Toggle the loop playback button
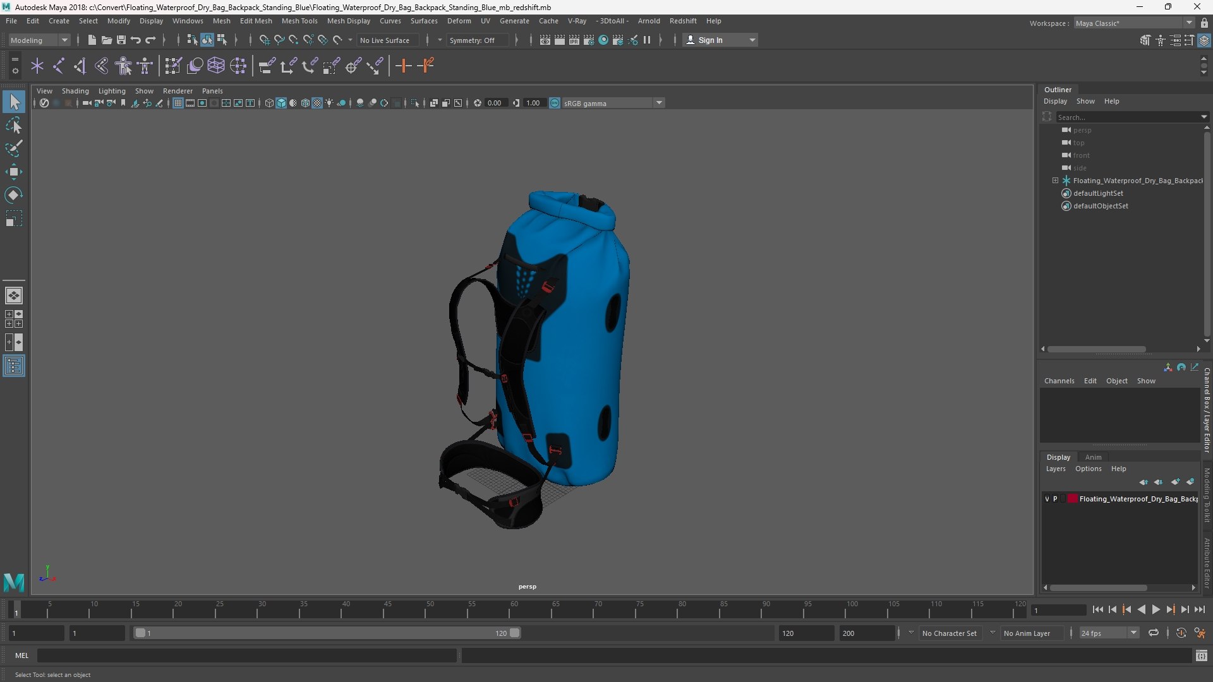Viewport: 1213px width, 682px height. 1154,633
